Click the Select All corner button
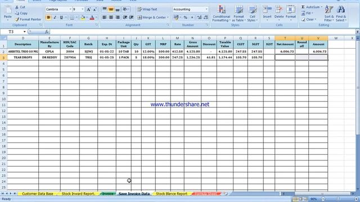360x202 pixels. click(x=3, y=38)
